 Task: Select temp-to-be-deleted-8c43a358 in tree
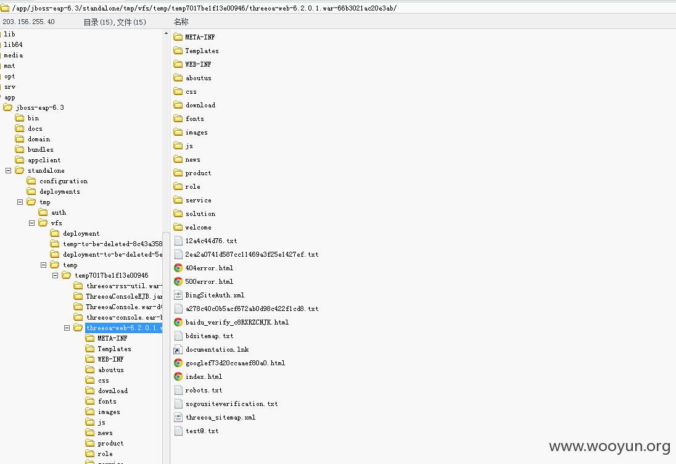112,244
